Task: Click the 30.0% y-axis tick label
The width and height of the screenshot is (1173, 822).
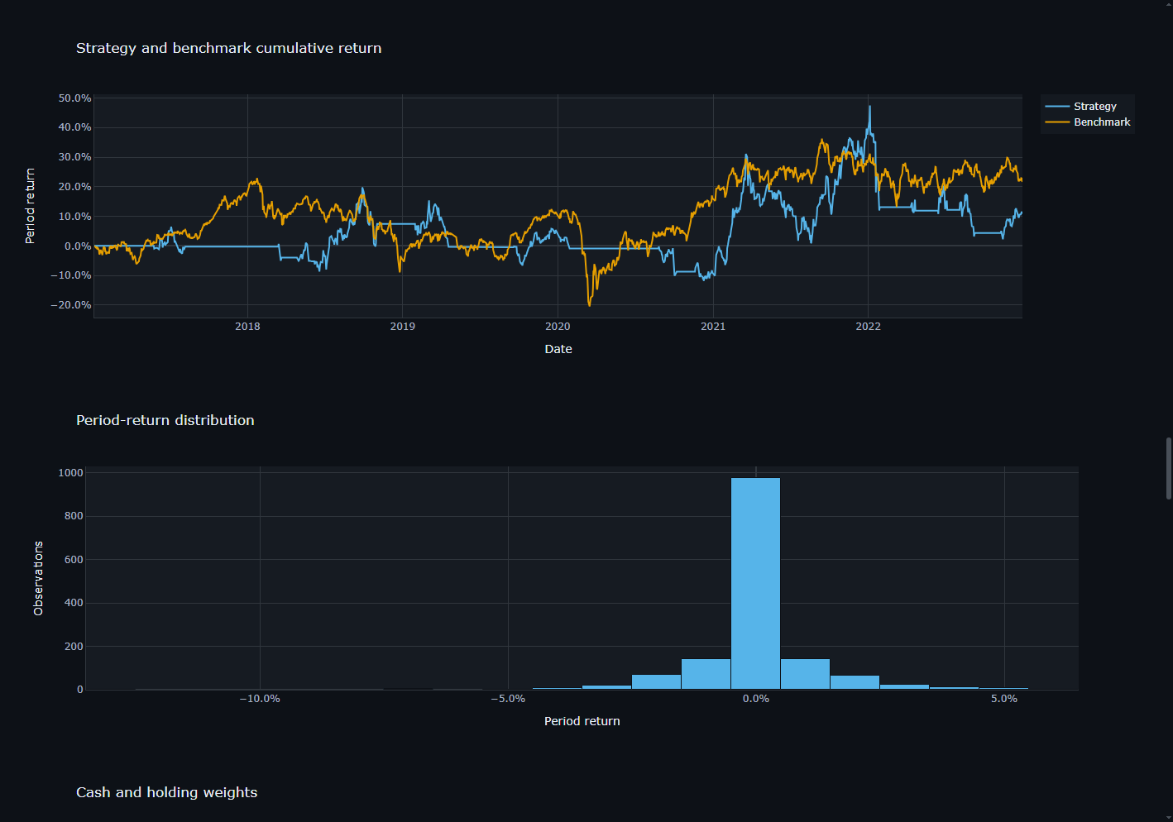Action: [x=74, y=157]
